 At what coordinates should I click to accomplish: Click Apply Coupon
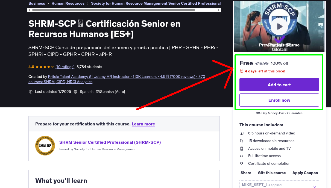coord(305,173)
